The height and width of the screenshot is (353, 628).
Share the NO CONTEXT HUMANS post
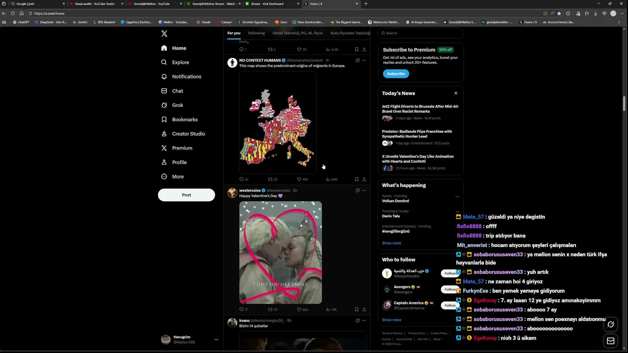click(x=364, y=179)
